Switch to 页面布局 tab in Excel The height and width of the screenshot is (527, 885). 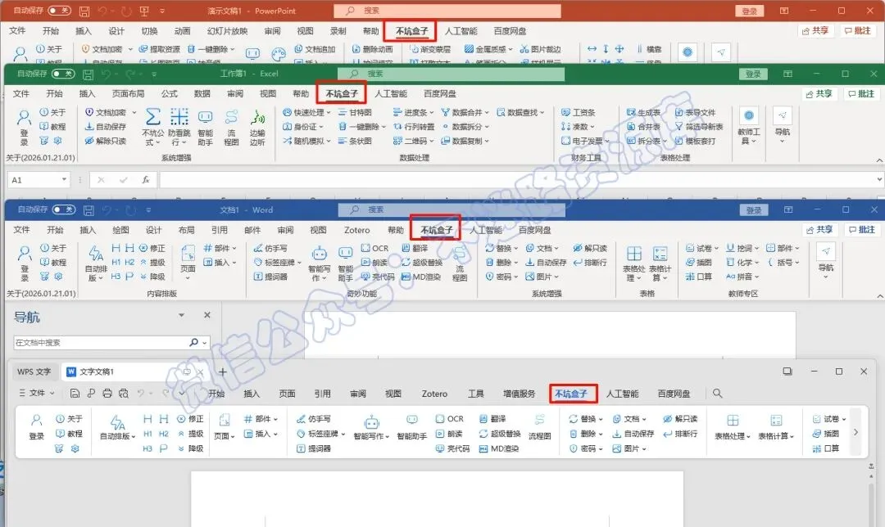128,93
